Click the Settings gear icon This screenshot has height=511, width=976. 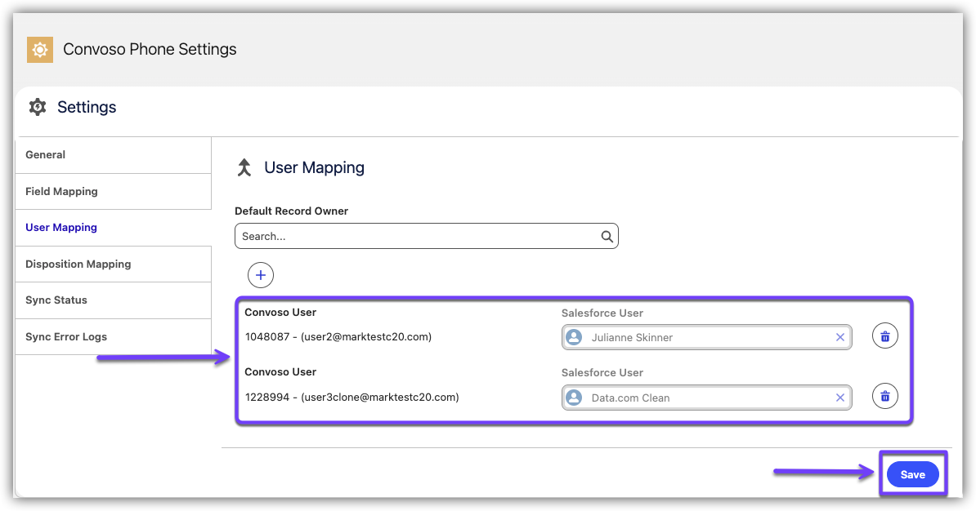tap(38, 107)
